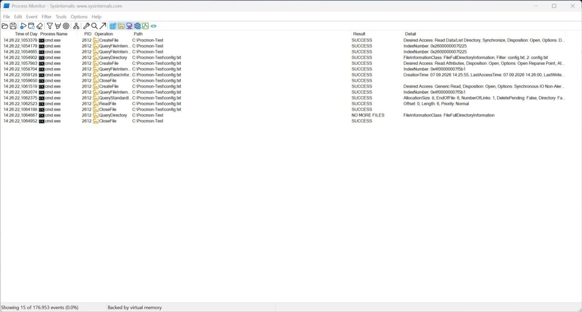
Task: Open the File menu
Action: 6,16
